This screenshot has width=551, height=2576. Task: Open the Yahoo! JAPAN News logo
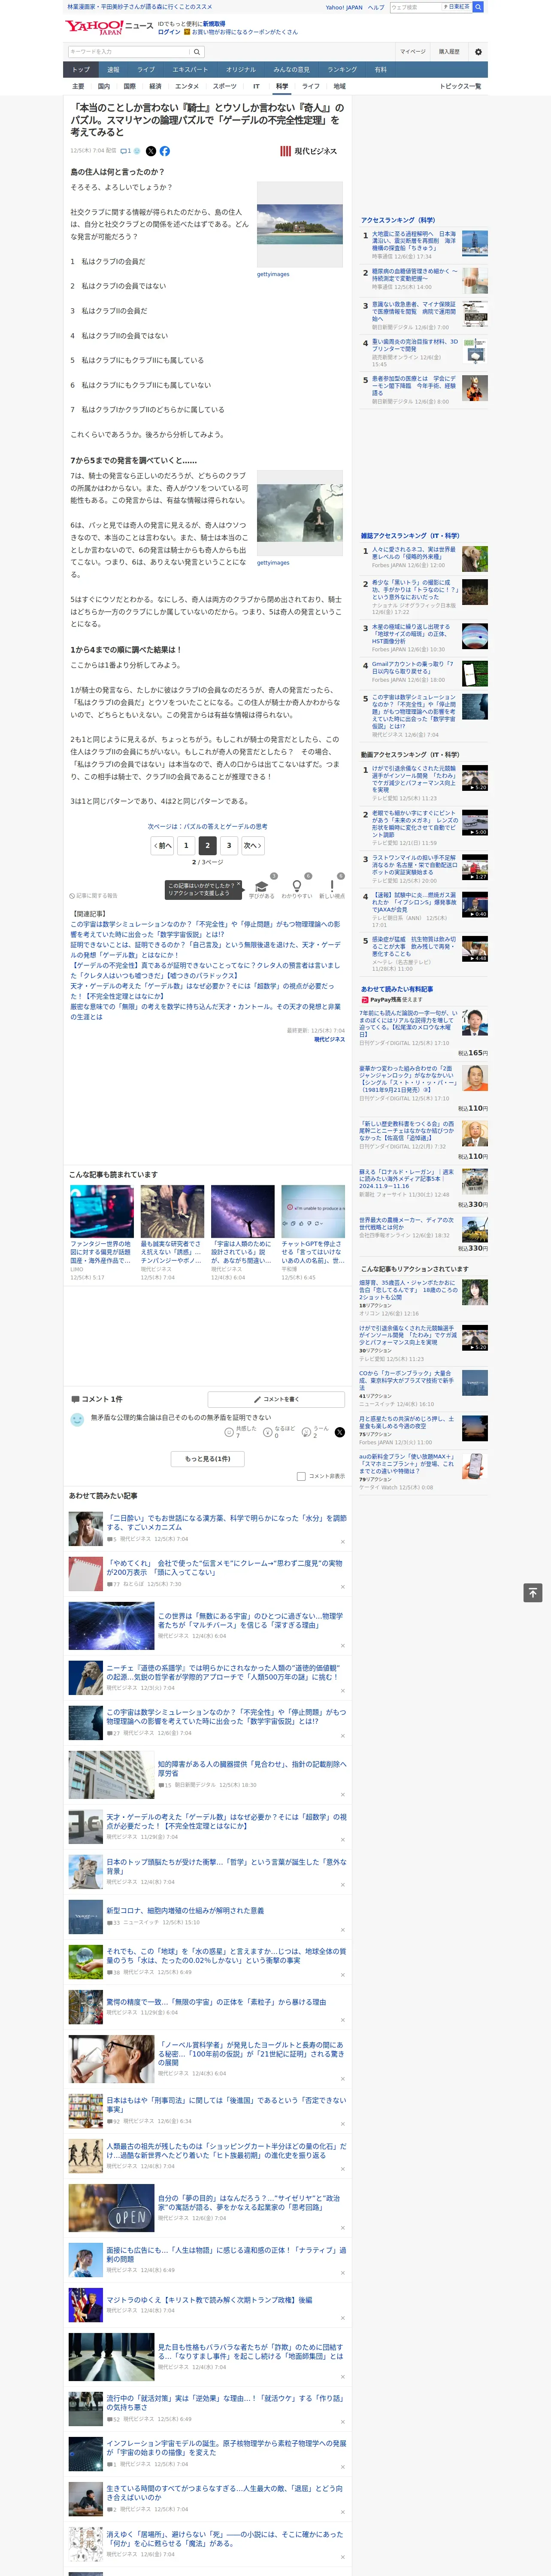pos(109,27)
